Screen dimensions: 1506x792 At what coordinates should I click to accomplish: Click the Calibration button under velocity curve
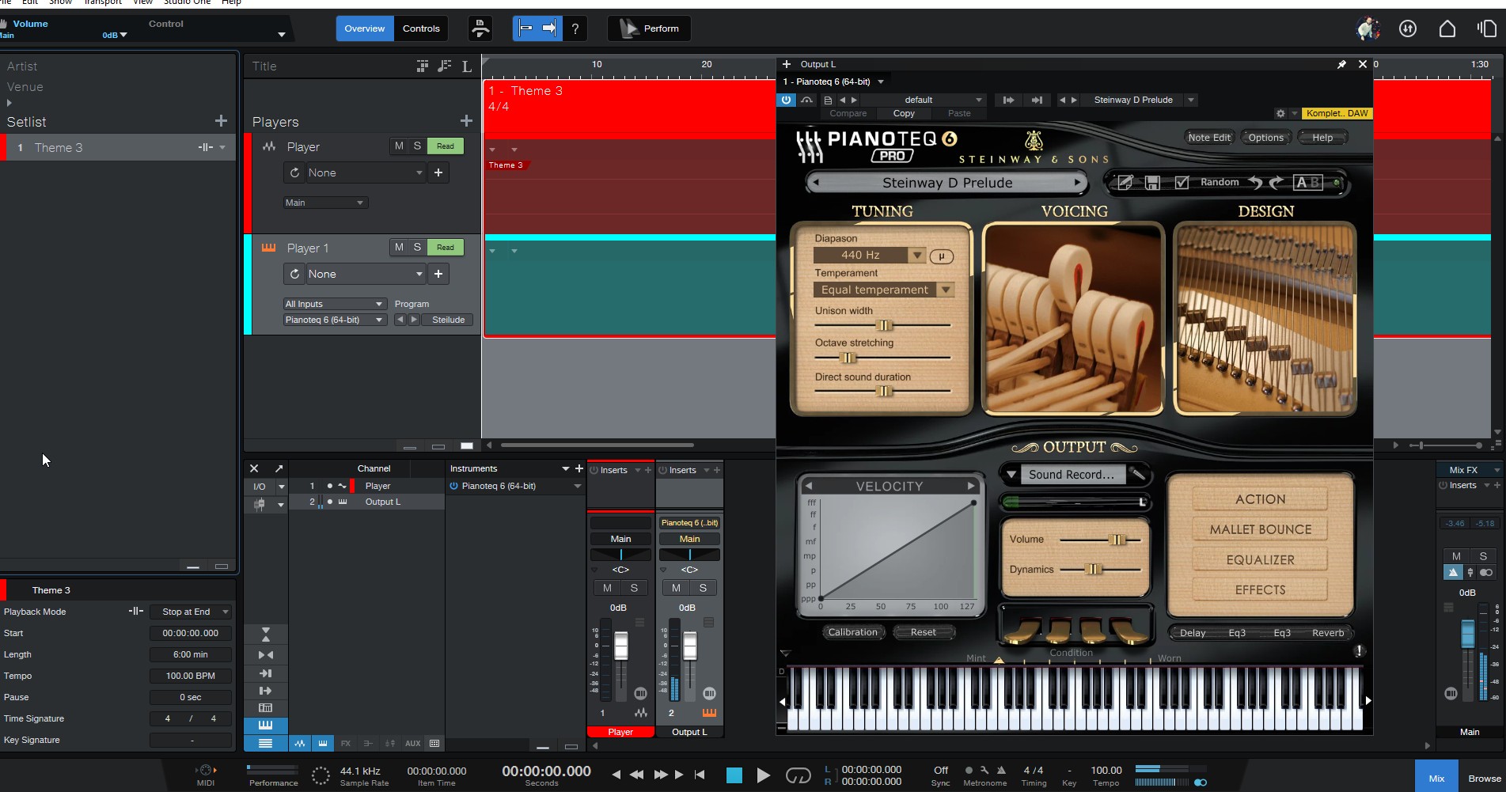(852, 632)
